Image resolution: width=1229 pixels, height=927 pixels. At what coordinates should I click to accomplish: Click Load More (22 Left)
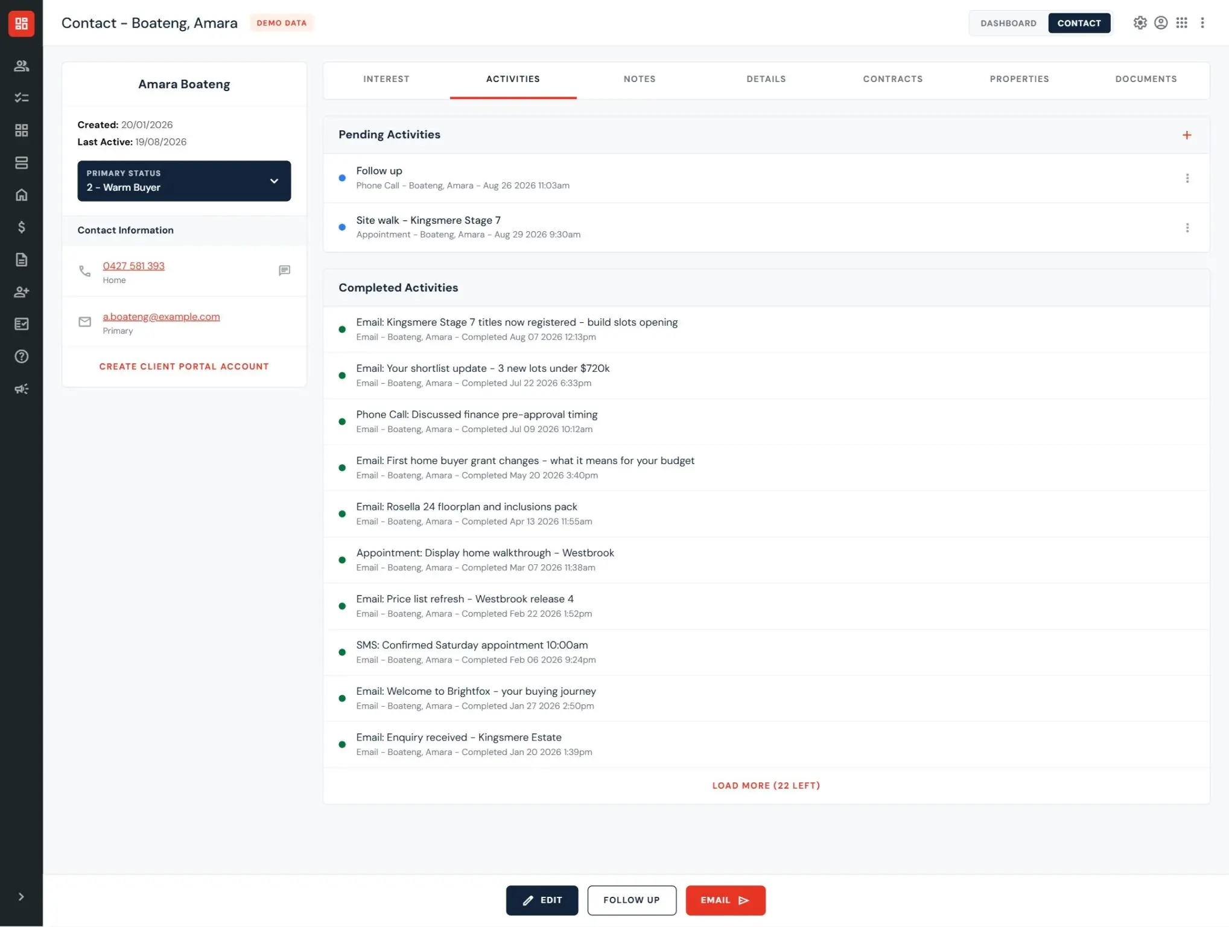(766, 786)
